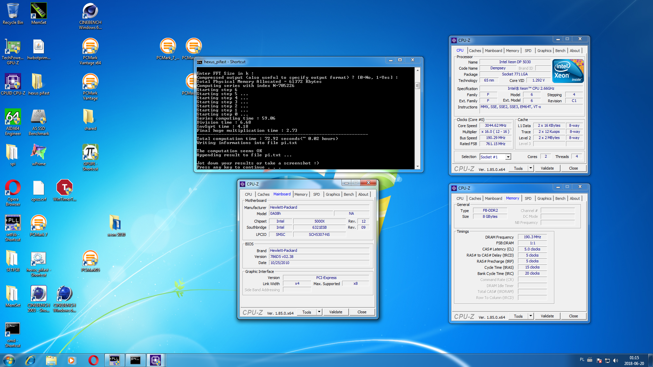Launch PCMark Vantage x64 icon

point(90,51)
